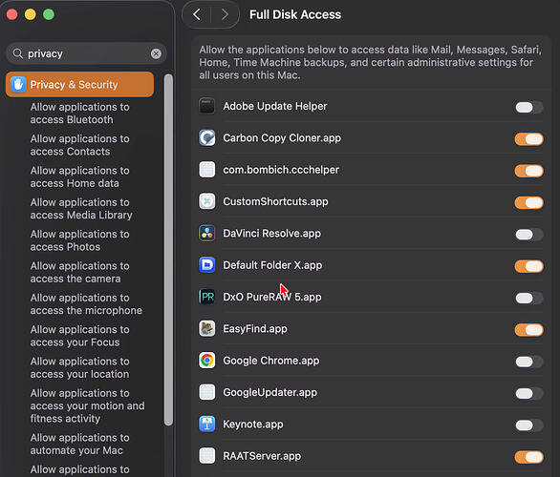Viewport: 560px width, 477px height.
Task: Click the Google Chrome.app label
Action: 271,361
